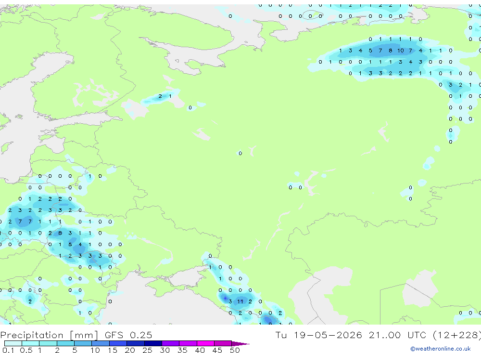
Task: Click the legend arrow tip above 50 mm
Action: point(240,343)
